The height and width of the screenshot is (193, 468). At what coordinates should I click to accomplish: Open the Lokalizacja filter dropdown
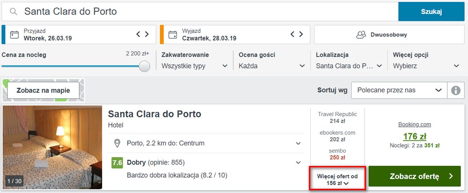349,66
